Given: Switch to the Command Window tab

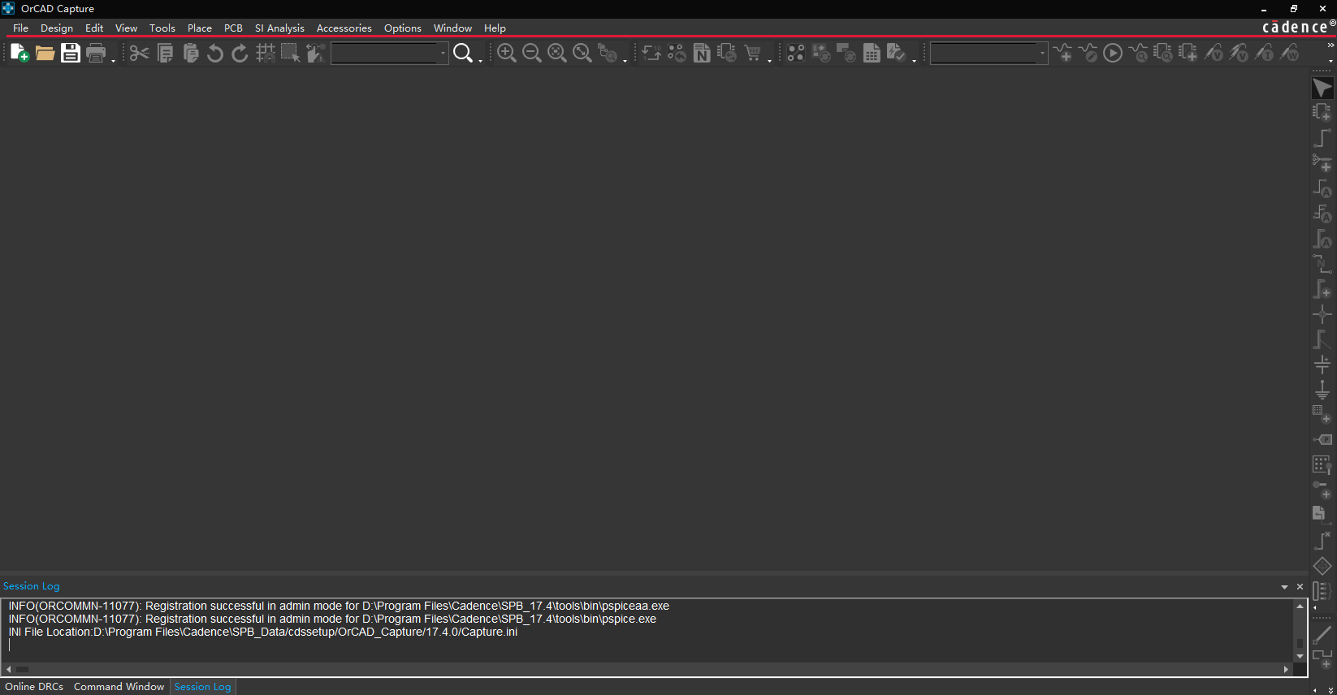Looking at the screenshot, I should 119,687.
